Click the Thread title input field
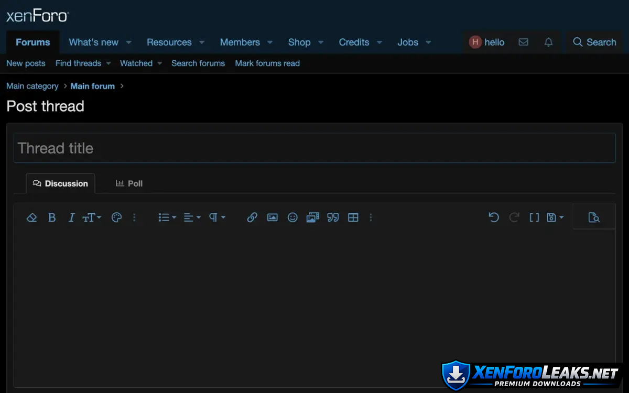Image resolution: width=629 pixels, height=393 pixels. (314, 148)
